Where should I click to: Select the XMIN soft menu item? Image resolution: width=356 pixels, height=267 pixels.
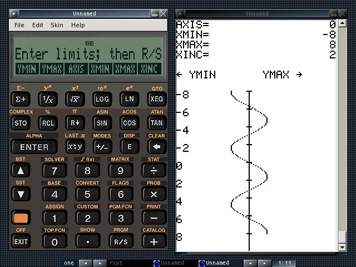(101, 69)
